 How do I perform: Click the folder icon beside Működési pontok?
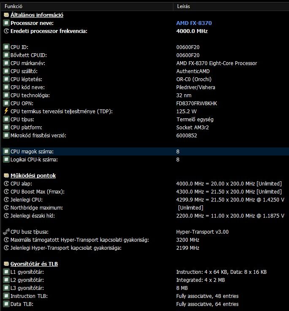pyautogui.click(x=6, y=175)
